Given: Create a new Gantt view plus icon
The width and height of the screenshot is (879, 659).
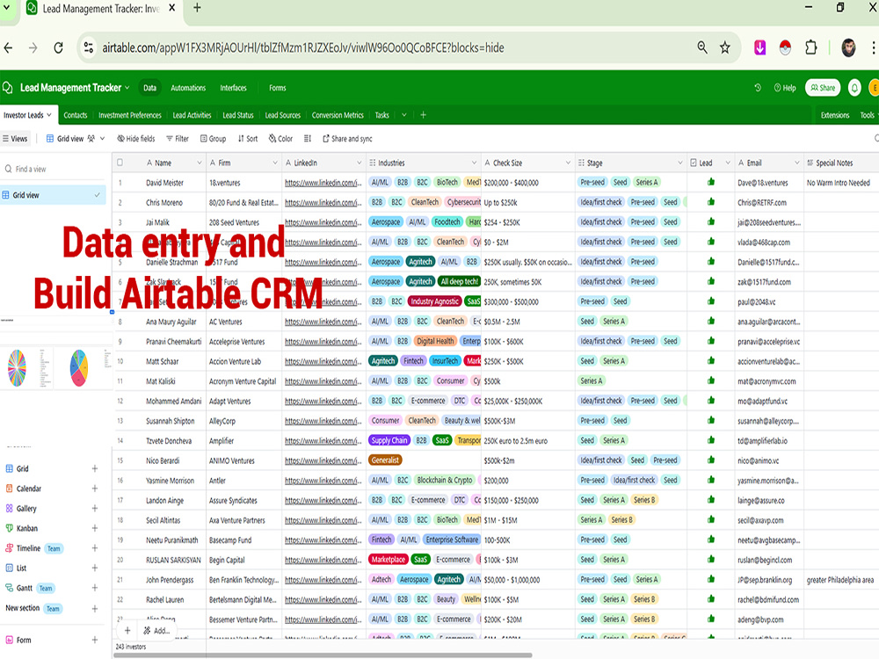Looking at the screenshot, I should pyautogui.click(x=95, y=588).
